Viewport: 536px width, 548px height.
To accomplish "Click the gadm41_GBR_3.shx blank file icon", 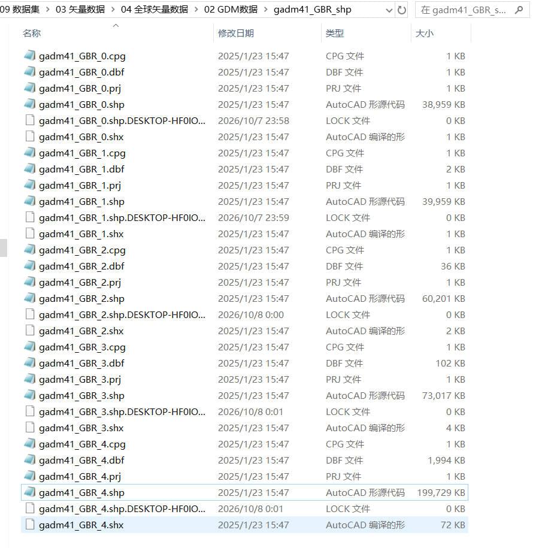I will [x=30, y=428].
